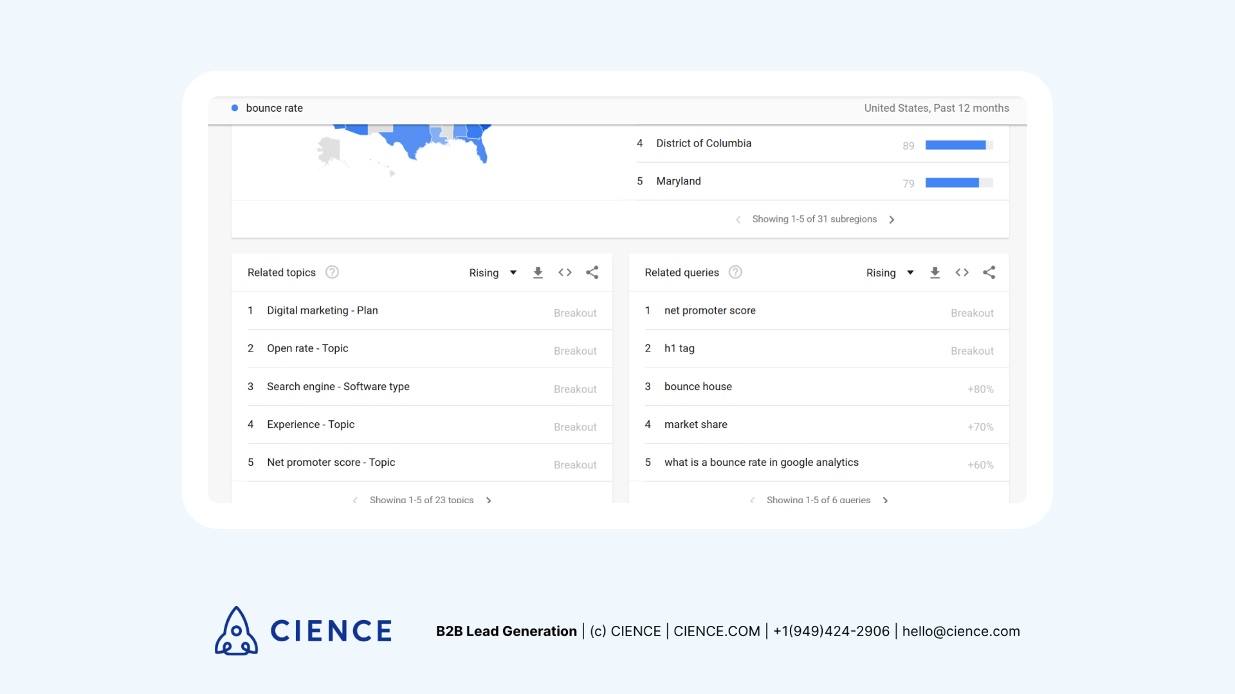Go to next page of related topics
The height and width of the screenshot is (694, 1235).
click(x=489, y=500)
